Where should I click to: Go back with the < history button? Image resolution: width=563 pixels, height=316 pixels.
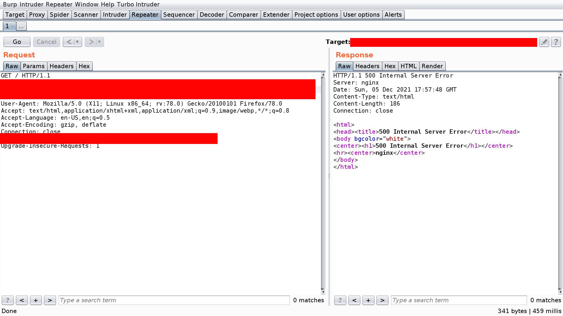click(x=69, y=42)
